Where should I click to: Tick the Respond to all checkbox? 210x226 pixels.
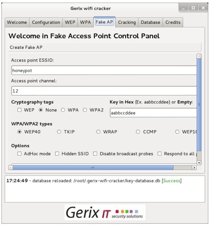160,154
